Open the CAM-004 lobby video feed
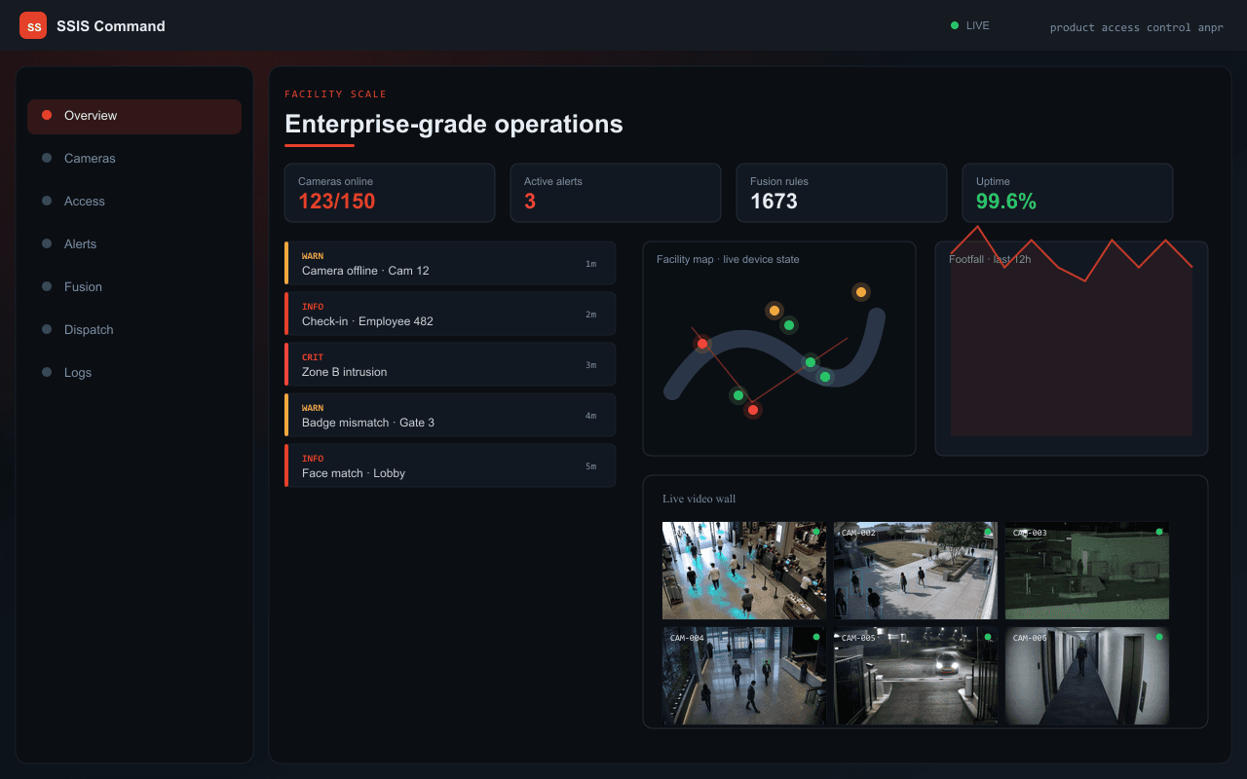This screenshot has height=779, width=1247. point(744,676)
